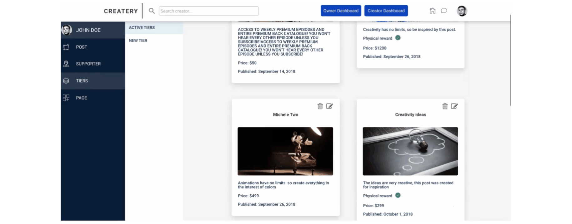This screenshot has width=572, height=224.
Task: Click the Michele Two title
Action: pos(286,115)
